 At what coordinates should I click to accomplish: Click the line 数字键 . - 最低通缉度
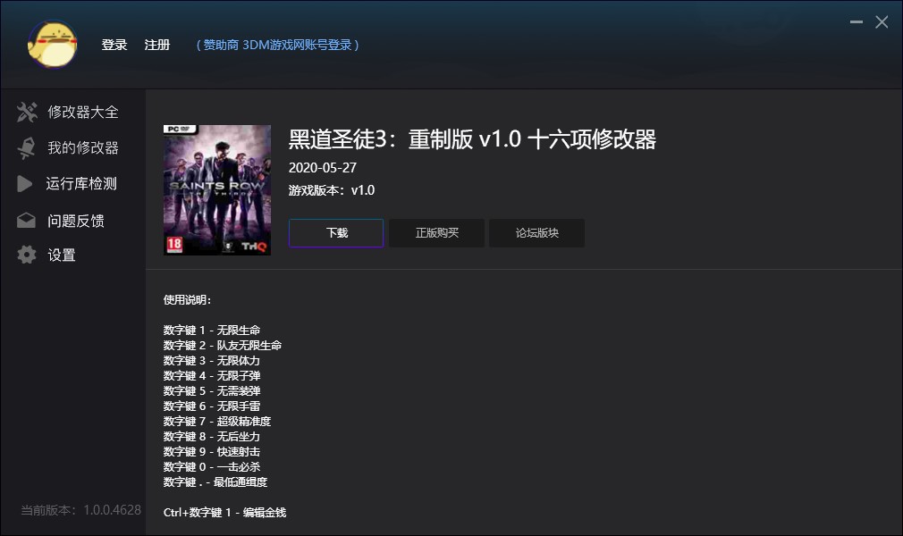[x=215, y=482]
